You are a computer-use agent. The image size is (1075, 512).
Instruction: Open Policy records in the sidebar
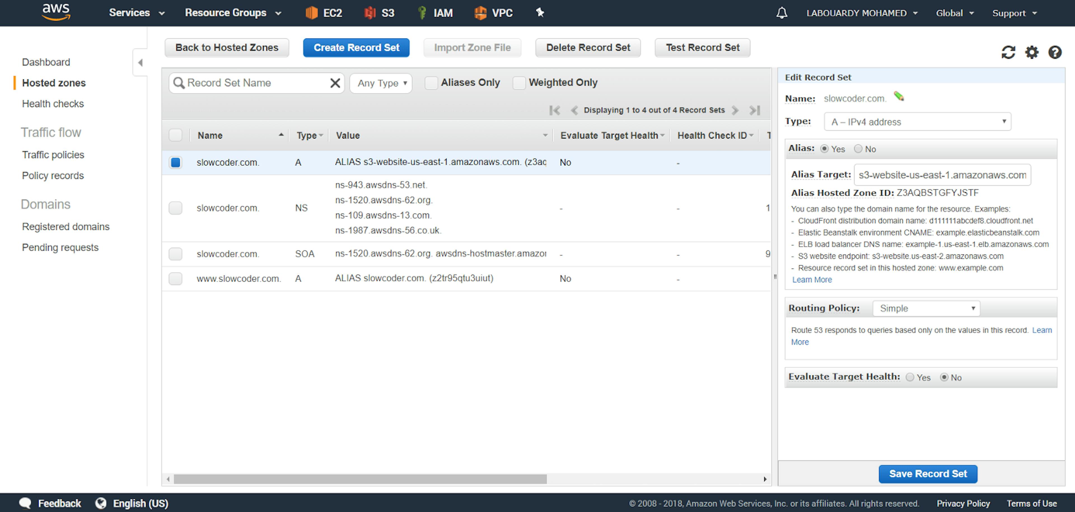(53, 176)
